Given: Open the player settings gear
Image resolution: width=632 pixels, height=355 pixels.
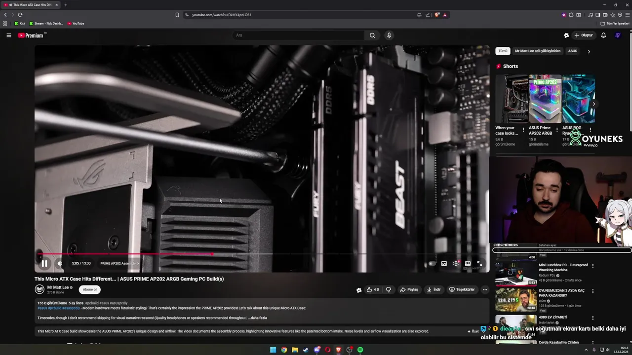Looking at the screenshot, I should coord(456,263).
